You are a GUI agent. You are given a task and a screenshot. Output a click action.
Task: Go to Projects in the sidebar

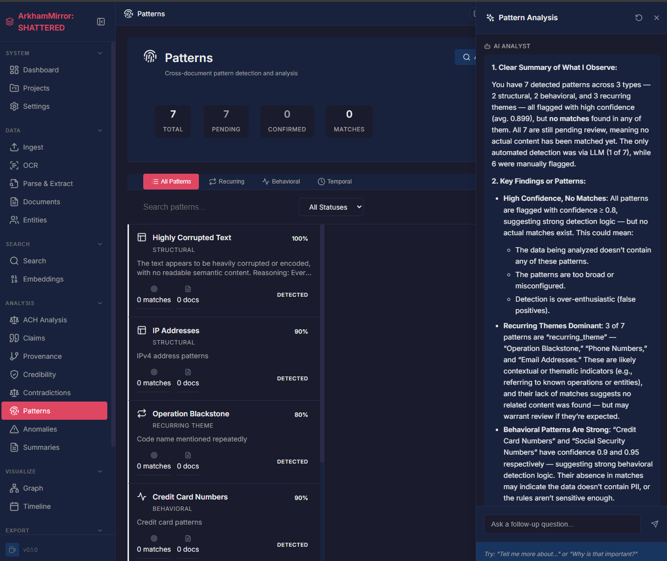pyautogui.click(x=55, y=88)
